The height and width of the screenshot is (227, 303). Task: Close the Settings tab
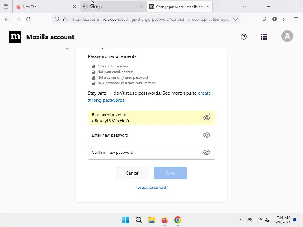(141, 7)
